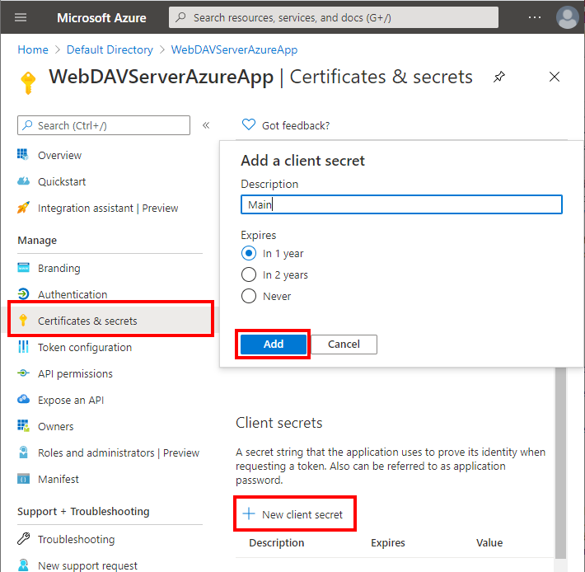Open the Overview menu item

pyautogui.click(x=59, y=155)
